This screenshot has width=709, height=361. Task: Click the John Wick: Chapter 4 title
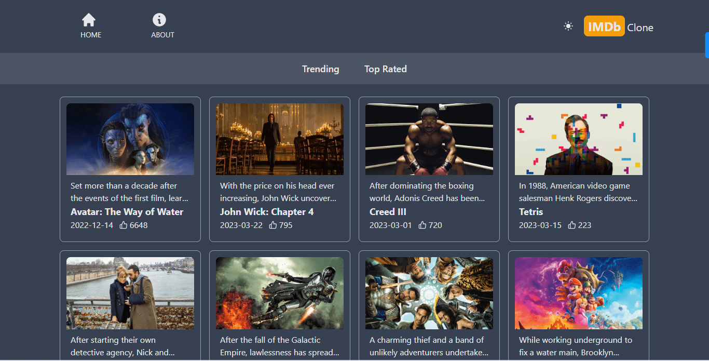point(267,212)
